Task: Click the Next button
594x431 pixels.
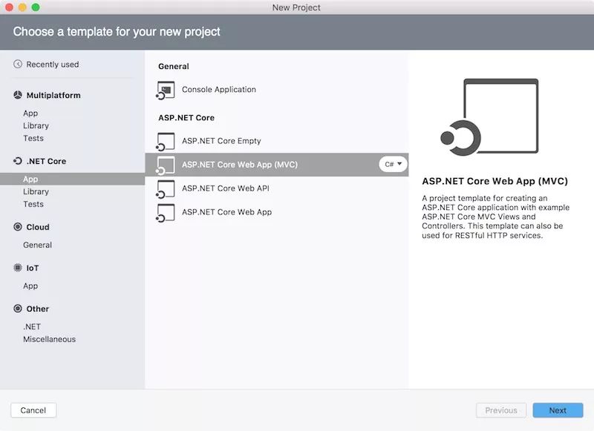Action: (558, 410)
